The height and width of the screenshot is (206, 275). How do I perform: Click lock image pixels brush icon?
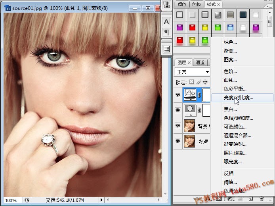click(199, 82)
